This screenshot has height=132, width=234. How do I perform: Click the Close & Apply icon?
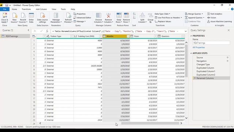pos(5,15)
